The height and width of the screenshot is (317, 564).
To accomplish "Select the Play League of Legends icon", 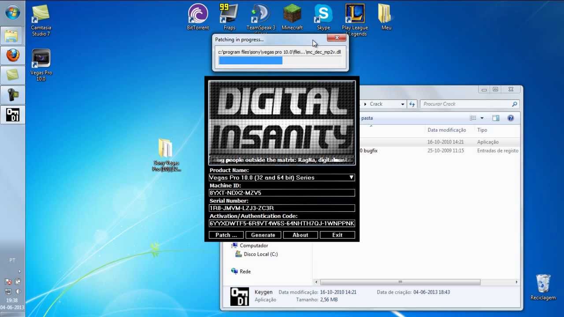I will click(355, 15).
